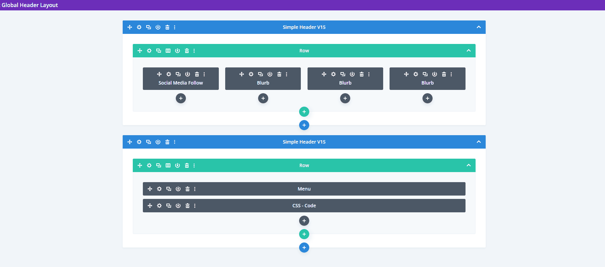Open settings of the section containing the Menu
This screenshot has height=267, width=605.
(139, 142)
